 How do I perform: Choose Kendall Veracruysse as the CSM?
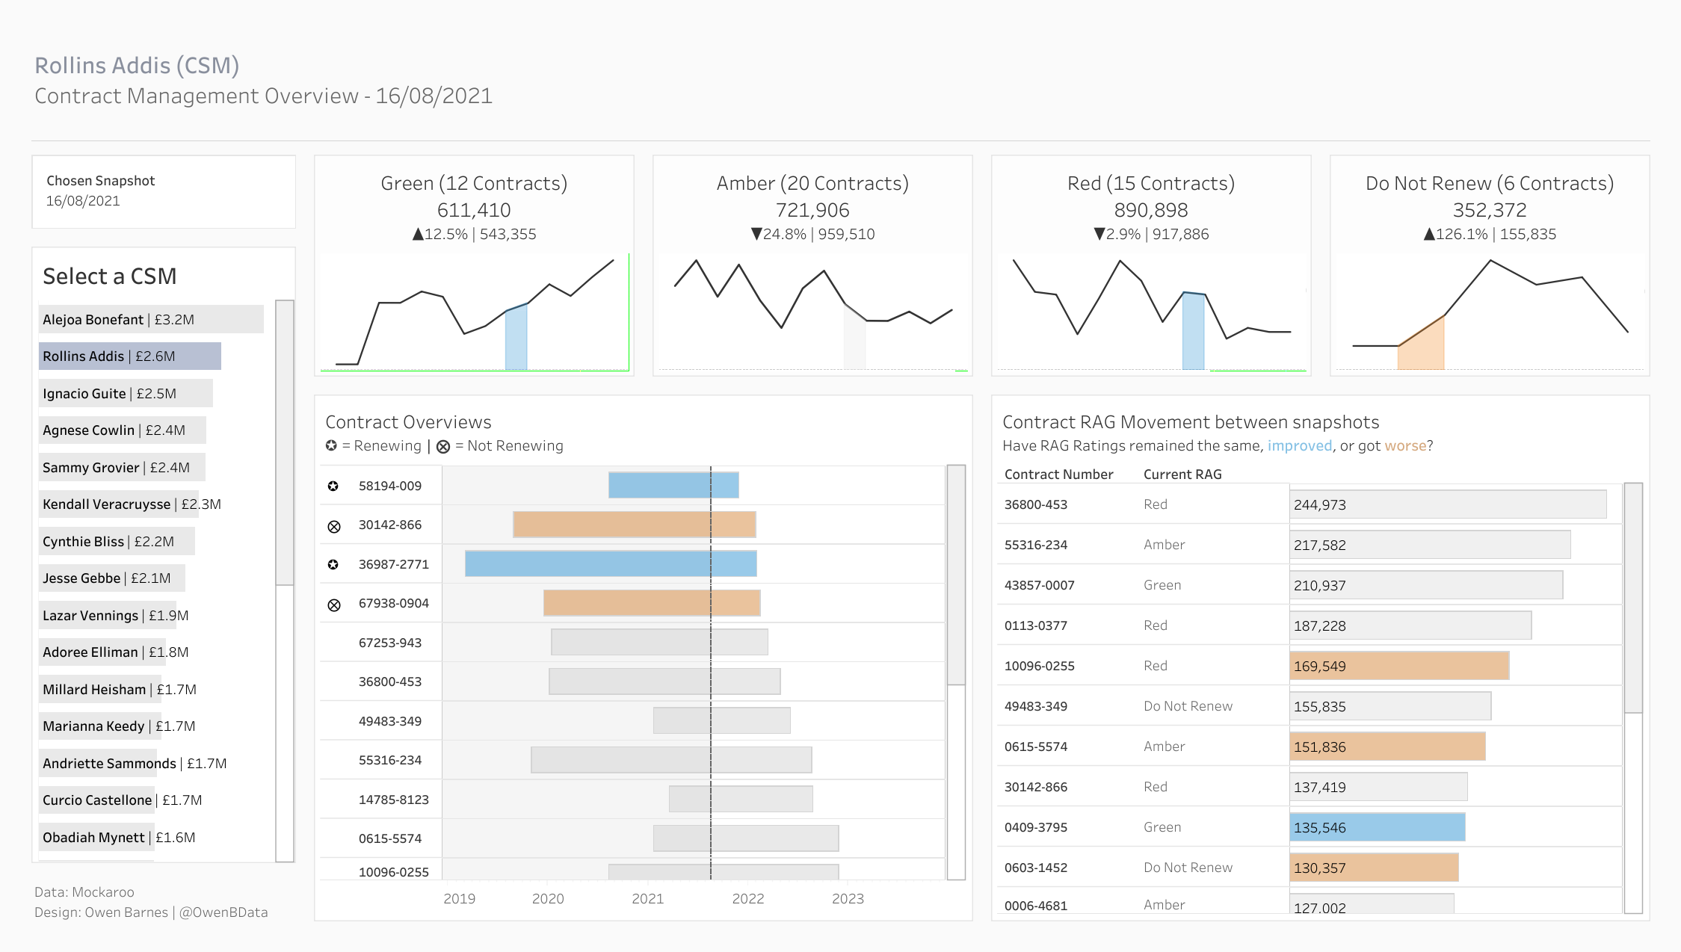pos(132,504)
